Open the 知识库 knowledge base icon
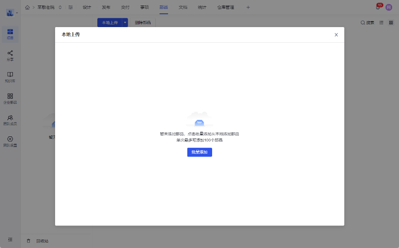 click(10, 77)
